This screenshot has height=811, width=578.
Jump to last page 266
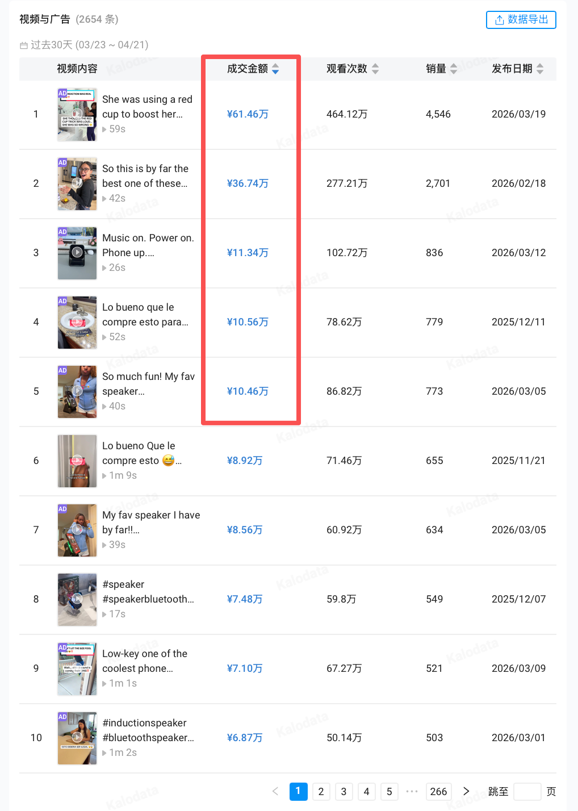438,792
